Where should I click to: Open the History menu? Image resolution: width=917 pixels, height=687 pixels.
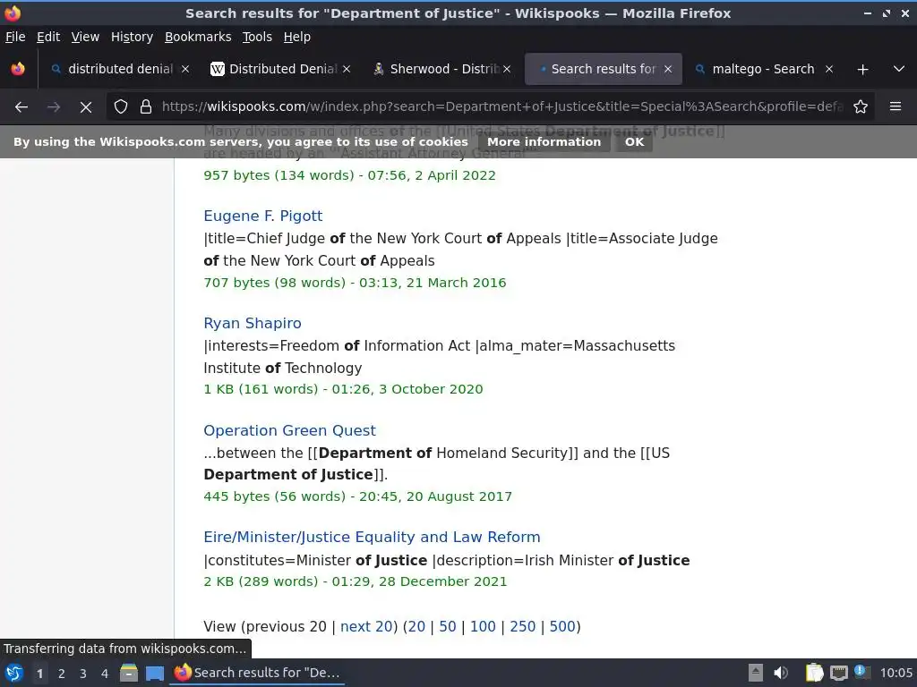pos(132,37)
